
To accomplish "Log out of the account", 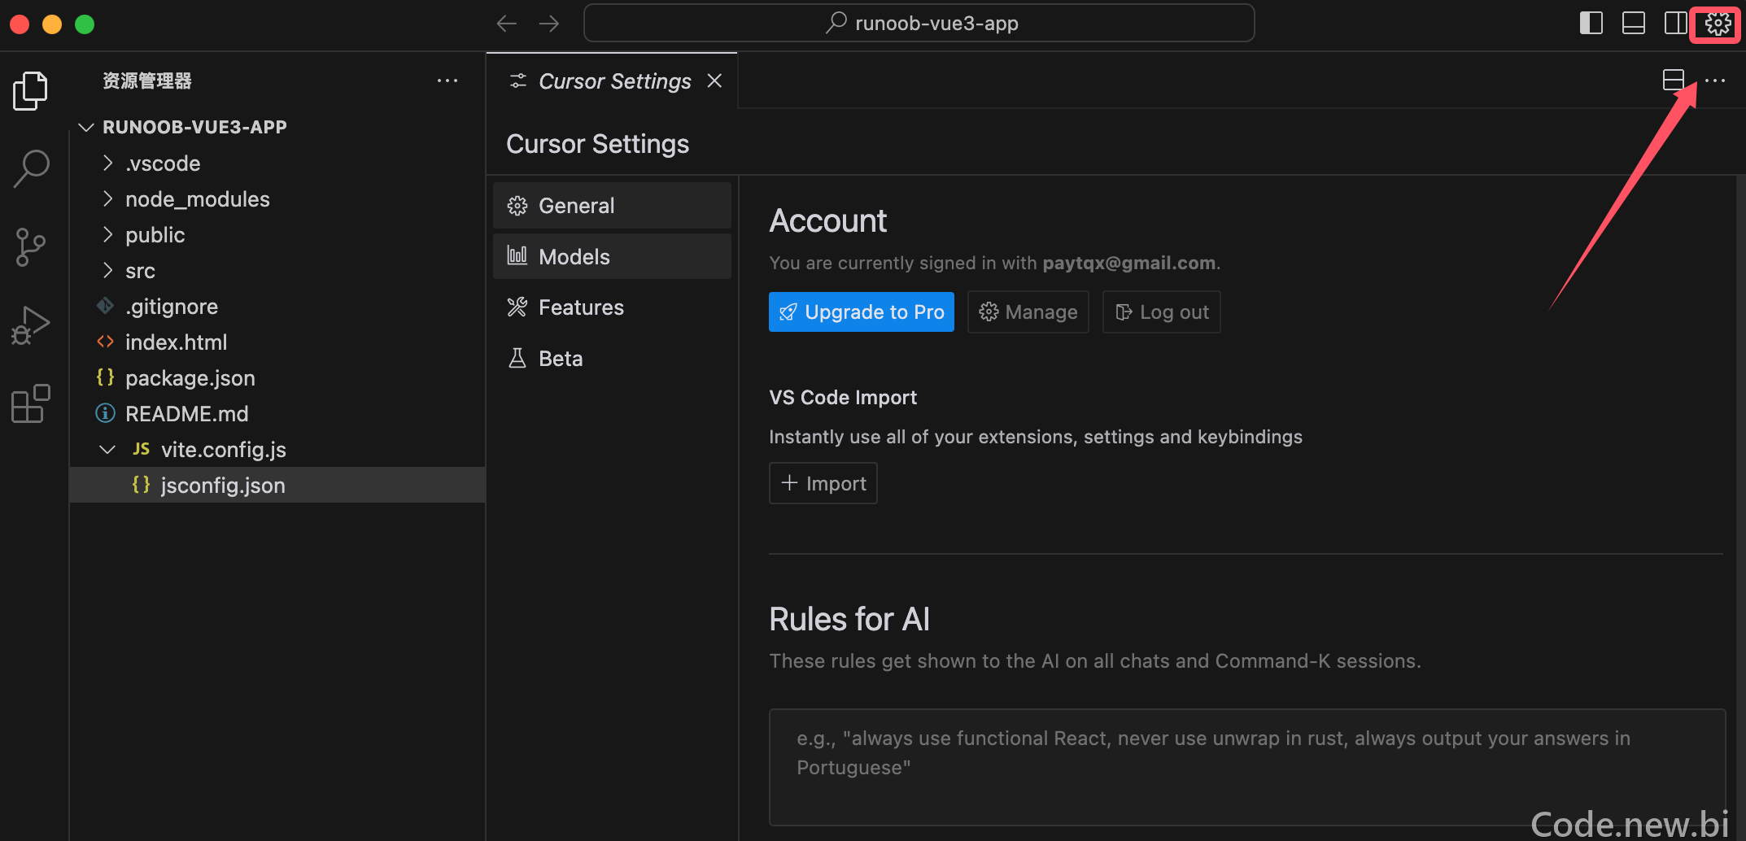I will click(1161, 312).
